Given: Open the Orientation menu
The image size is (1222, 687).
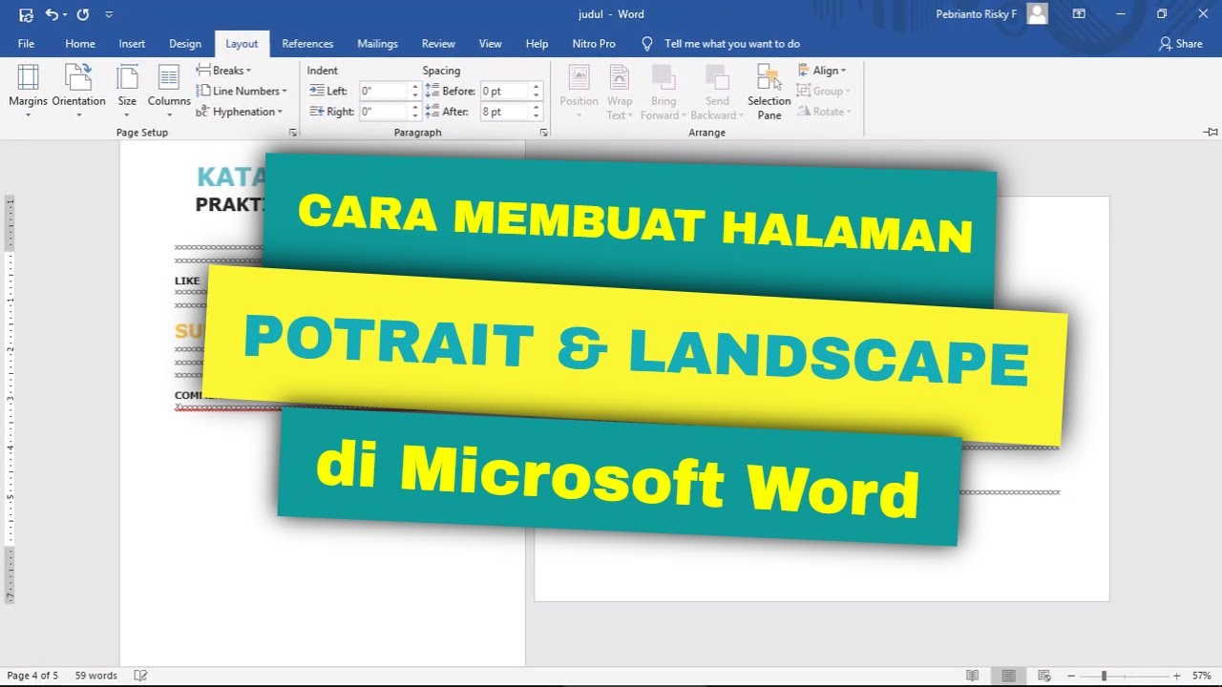Looking at the screenshot, I should pyautogui.click(x=78, y=92).
